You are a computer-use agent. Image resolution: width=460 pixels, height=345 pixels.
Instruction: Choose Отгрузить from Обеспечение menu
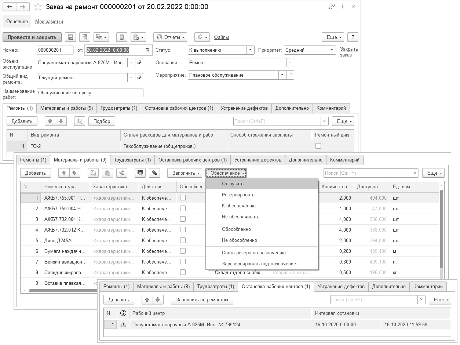tap(262, 184)
